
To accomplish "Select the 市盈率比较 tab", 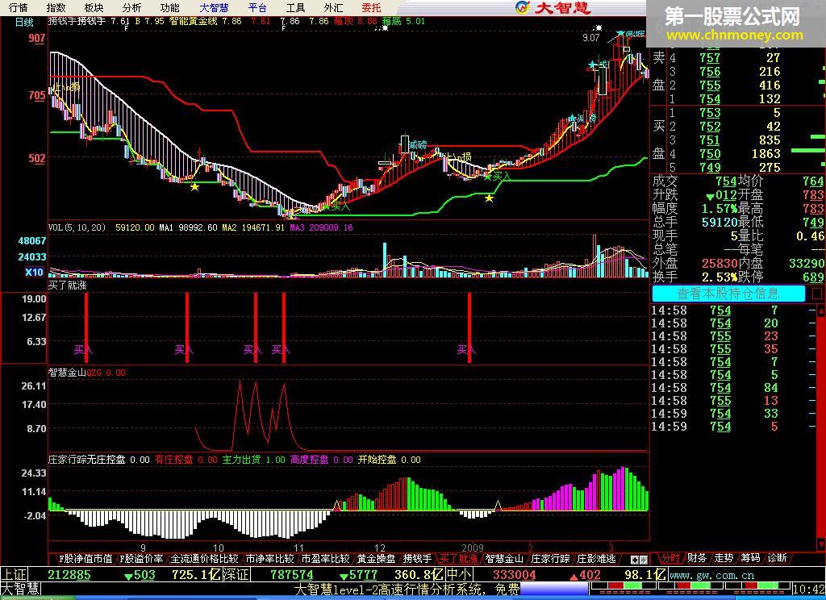I will coord(325,558).
